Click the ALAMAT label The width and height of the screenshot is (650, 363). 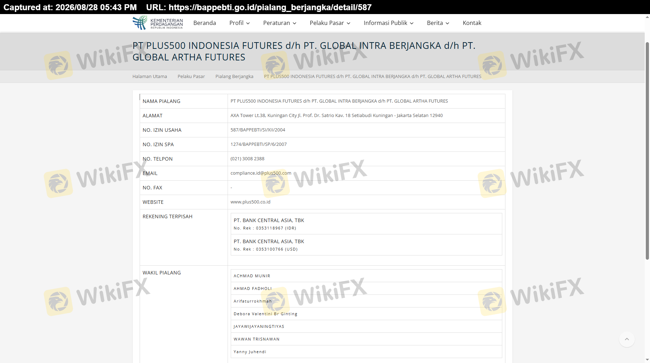click(153, 116)
